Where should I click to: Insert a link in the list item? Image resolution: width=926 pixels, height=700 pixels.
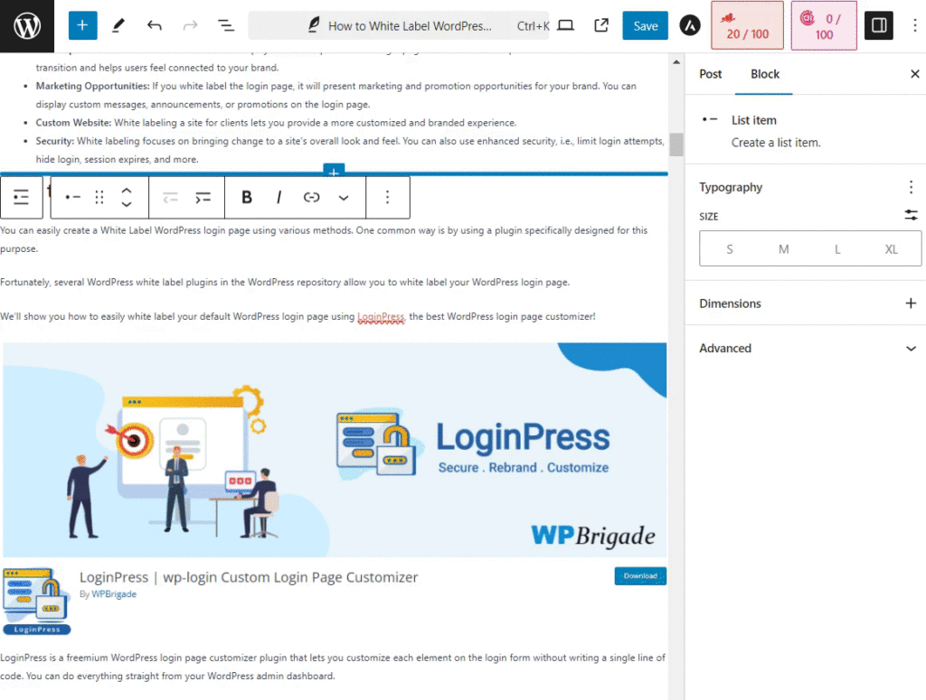tap(311, 197)
